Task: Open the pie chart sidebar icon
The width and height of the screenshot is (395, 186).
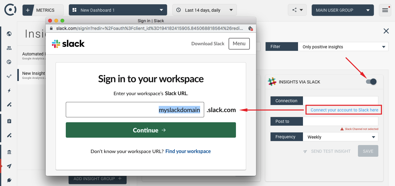Action: [9, 62]
